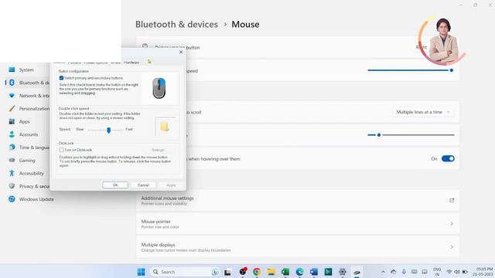495x278 pixels.
Task: Open Apps settings in the sidebar
Action: click(x=24, y=121)
